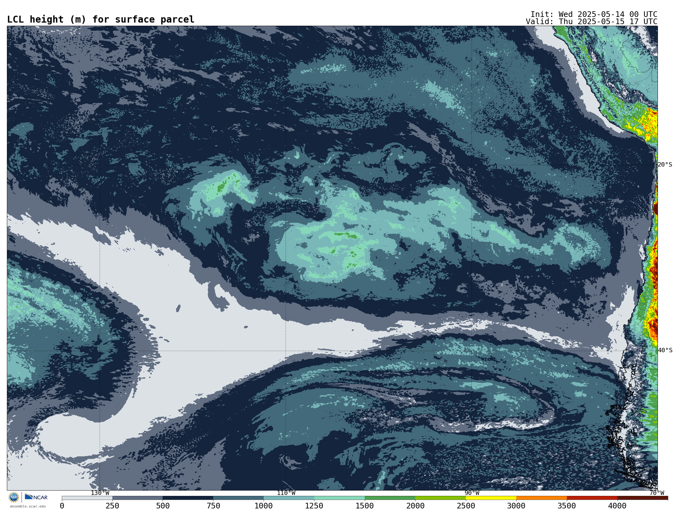Select the 250–500 slate gray colorbar swatch
This screenshot has width=678, height=510.
(137, 498)
